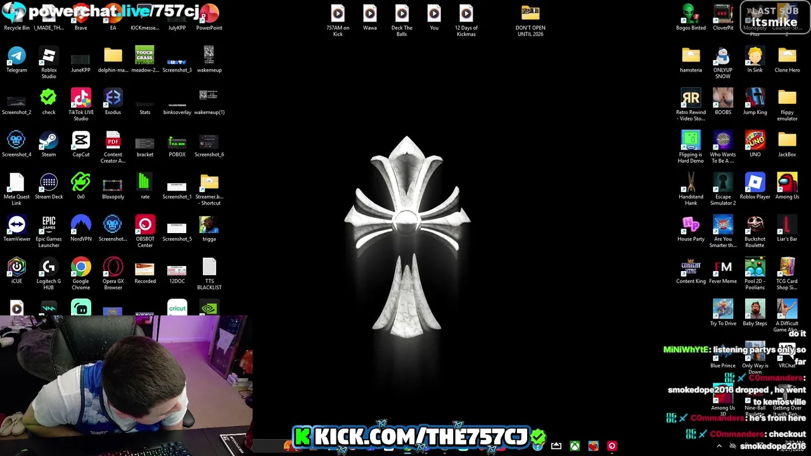Viewport: 811px width, 456px height.
Task: Open the hamsteria folder
Action: [x=691, y=60]
